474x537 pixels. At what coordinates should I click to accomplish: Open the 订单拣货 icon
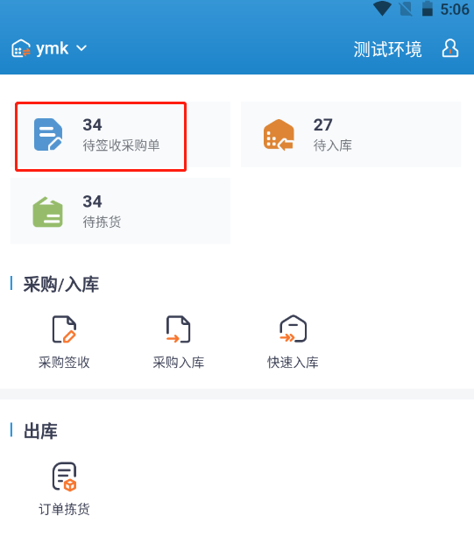pyautogui.click(x=64, y=477)
